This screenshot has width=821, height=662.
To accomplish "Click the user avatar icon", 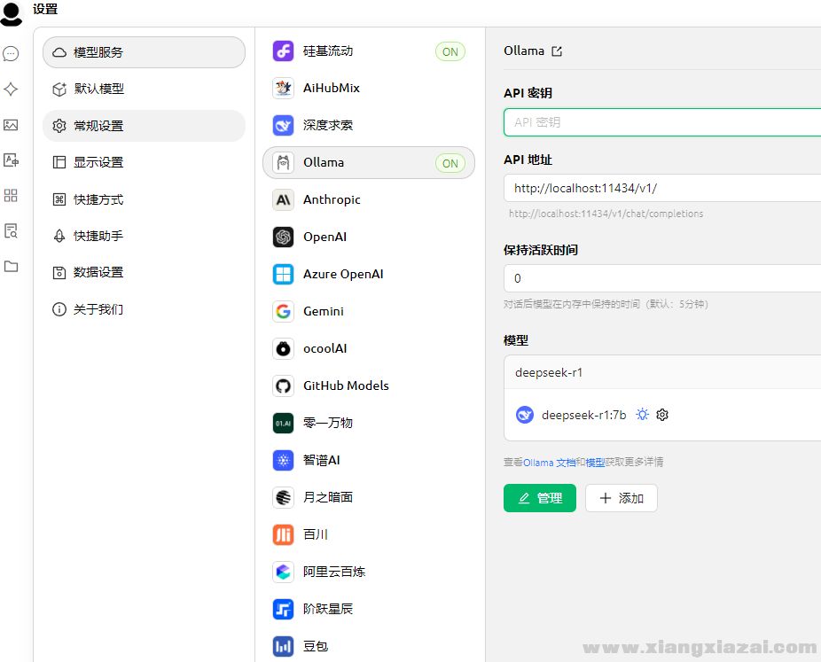I will click(x=12, y=13).
